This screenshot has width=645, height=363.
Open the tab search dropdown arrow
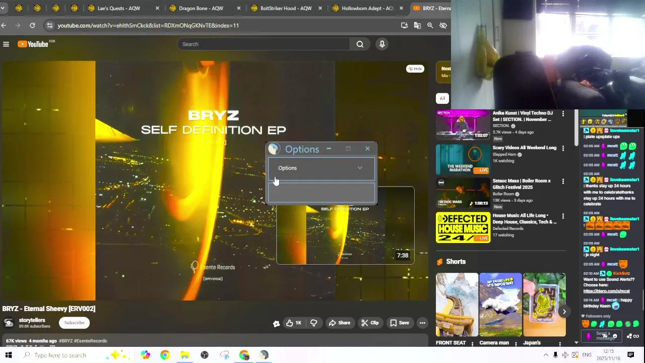(3, 8)
